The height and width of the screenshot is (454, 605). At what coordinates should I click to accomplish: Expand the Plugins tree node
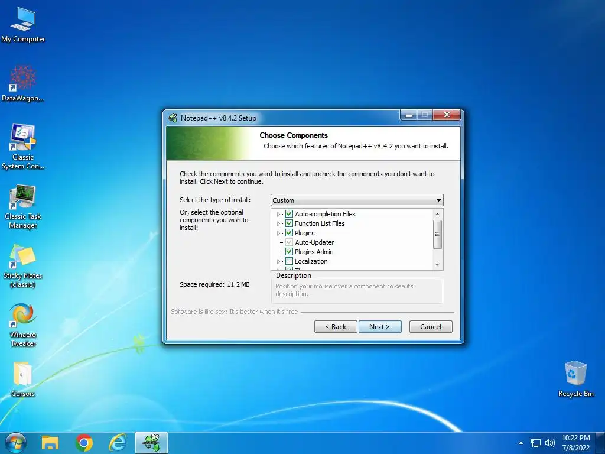(x=278, y=233)
